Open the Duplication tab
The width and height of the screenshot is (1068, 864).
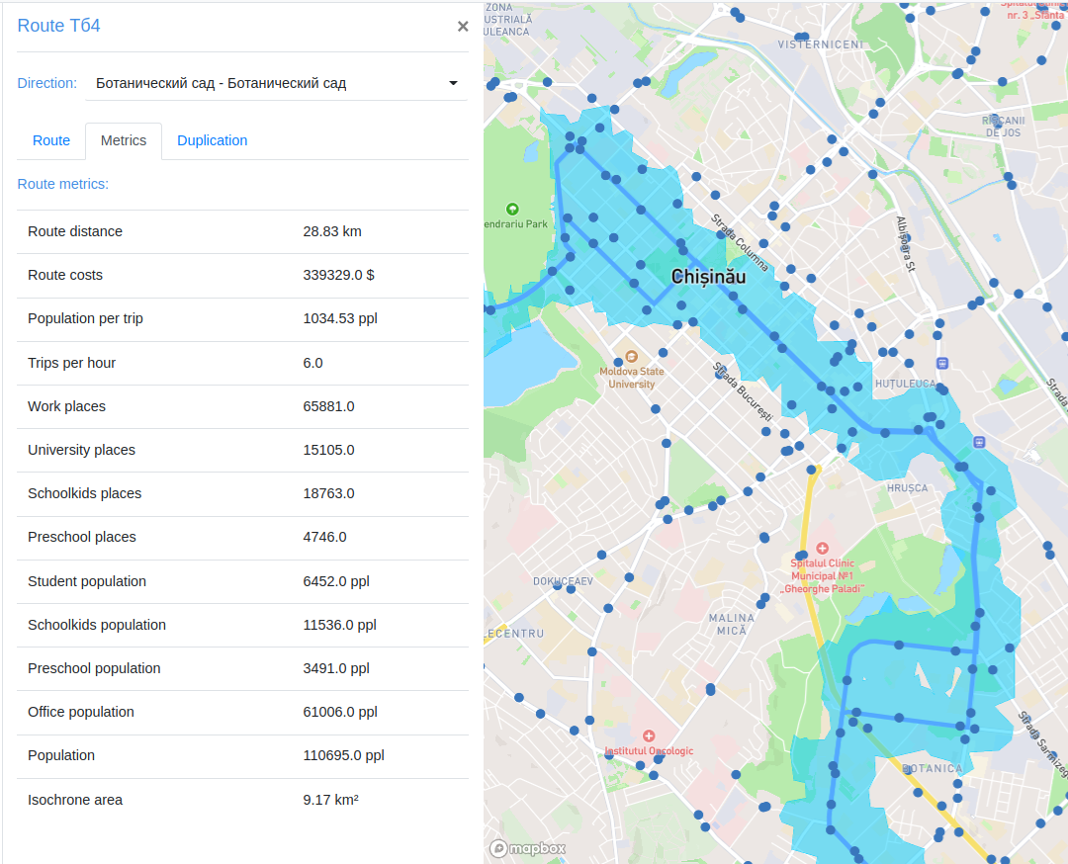tap(212, 141)
